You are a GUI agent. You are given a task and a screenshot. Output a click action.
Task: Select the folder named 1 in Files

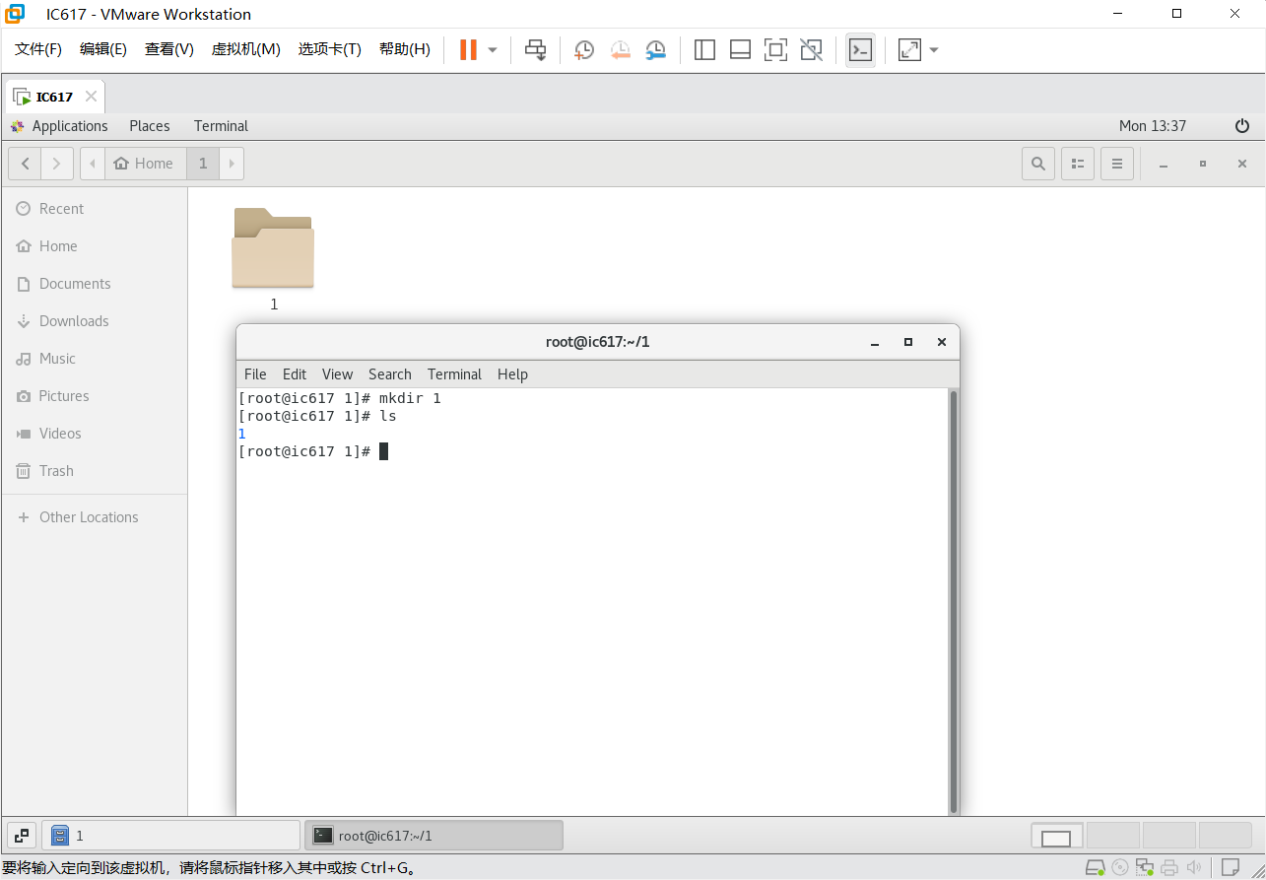pos(273,260)
